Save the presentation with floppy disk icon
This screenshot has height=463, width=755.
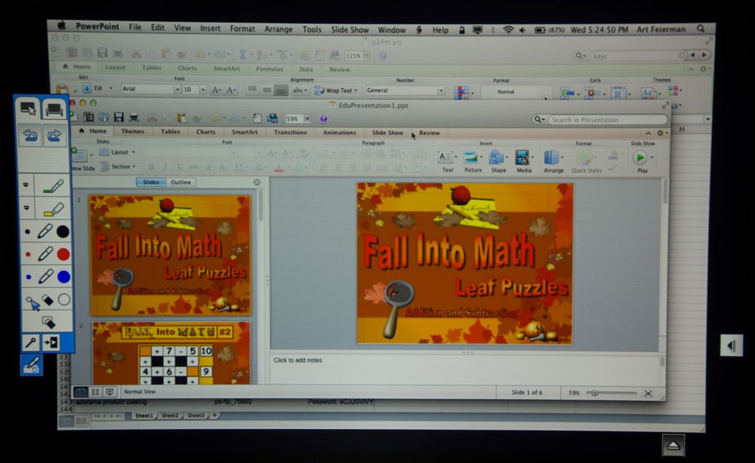[x=119, y=117]
